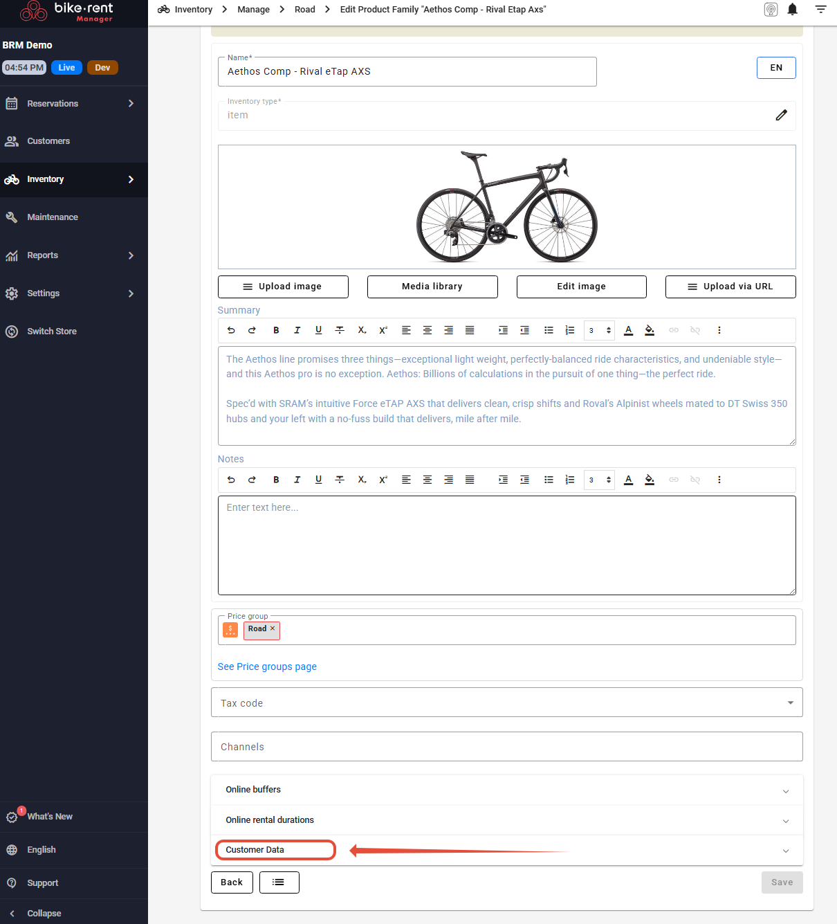Screen dimensions: 837x924
Task: Go to Manage in the breadcrumb
Action: pyautogui.click(x=253, y=10)
